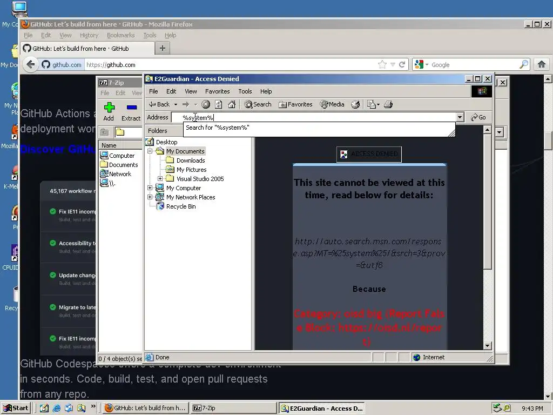Click the Forward arrow in Explorer toolbar
The image size is (553, 415).
186,104
